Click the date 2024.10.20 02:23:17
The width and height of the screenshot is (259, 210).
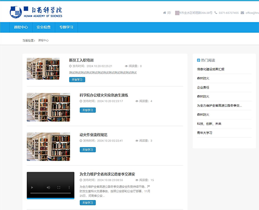(x=110, y=101)
